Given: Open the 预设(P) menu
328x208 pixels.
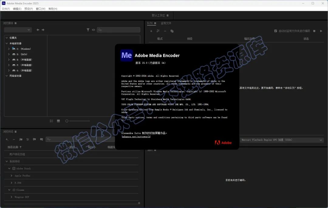Looking at the screenshot, I should pyautogui.click(x=29, y=9).
